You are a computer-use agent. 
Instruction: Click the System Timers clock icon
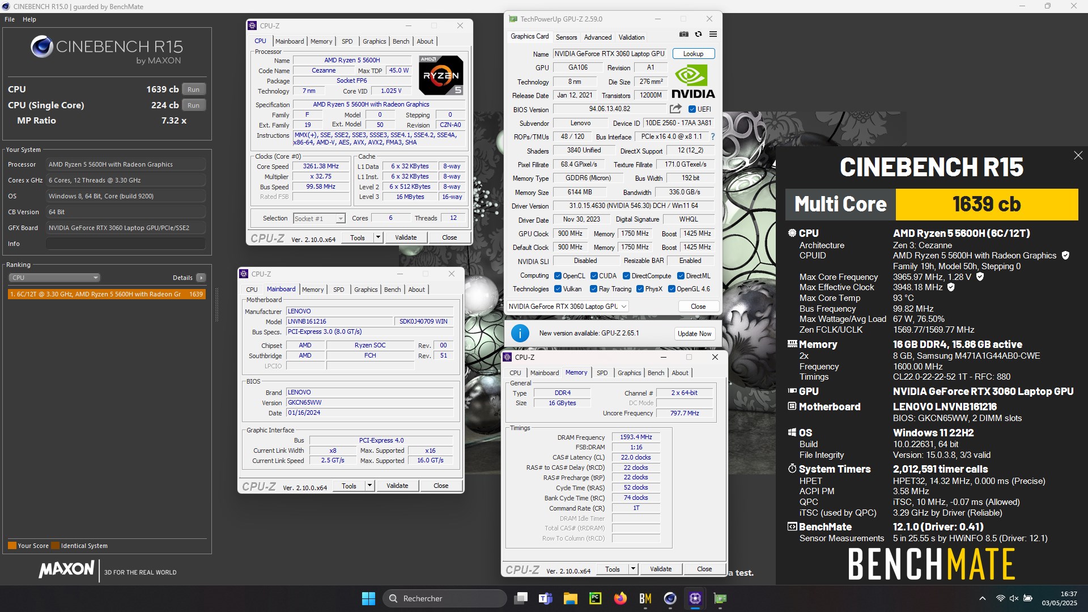[792, 469]
